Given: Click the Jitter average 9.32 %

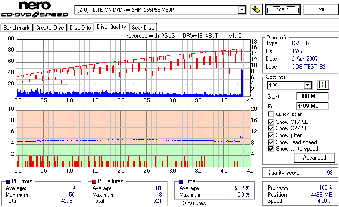Looking at the screenshot, I should 242,188.
